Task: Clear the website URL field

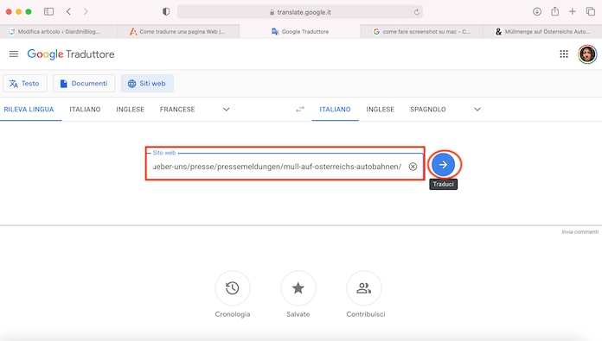Action: pyautogui.click(x=413, y=167)
